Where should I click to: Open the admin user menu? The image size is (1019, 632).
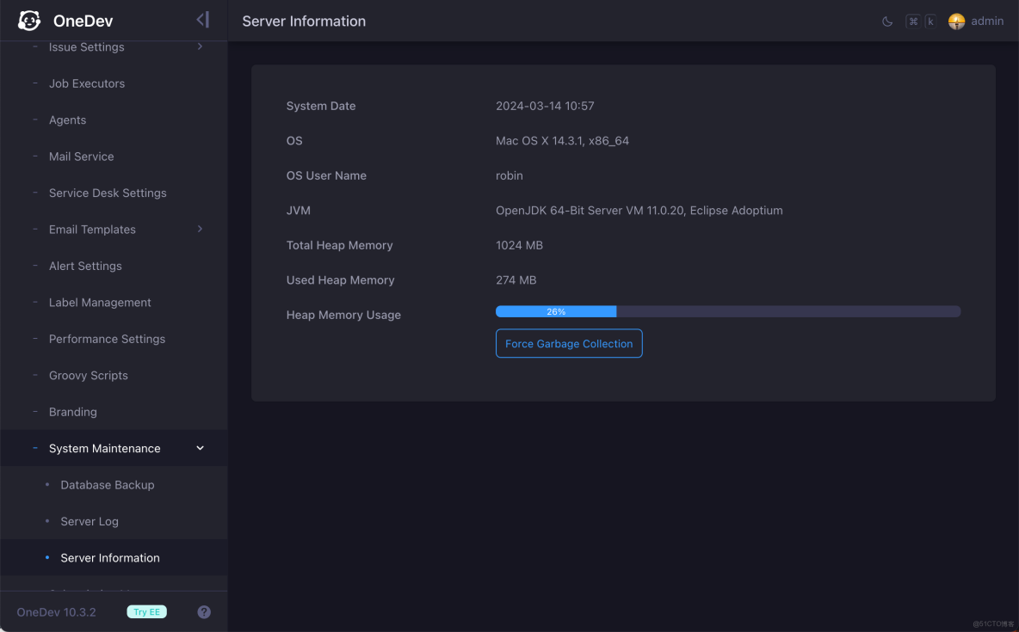click(x=986, y=21)
